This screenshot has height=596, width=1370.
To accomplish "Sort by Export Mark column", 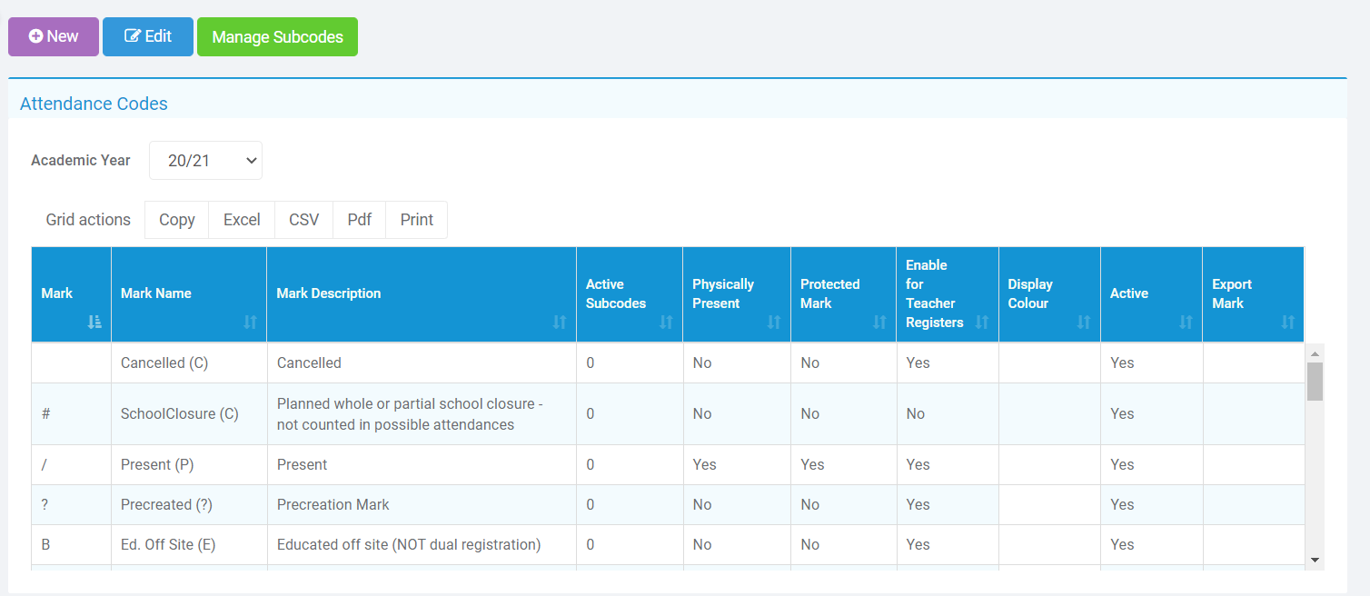I will point(1287,322).
